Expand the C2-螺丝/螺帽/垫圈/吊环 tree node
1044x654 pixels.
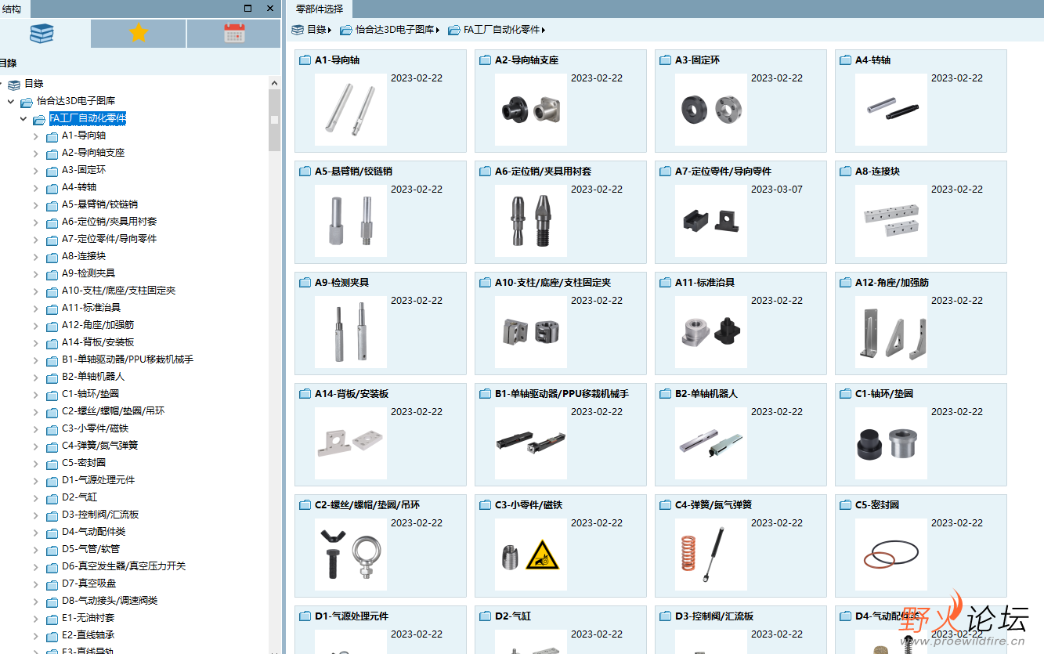click(x=36, y=411)
